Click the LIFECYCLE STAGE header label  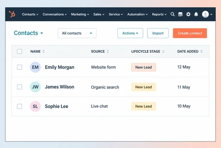[145, 51]
